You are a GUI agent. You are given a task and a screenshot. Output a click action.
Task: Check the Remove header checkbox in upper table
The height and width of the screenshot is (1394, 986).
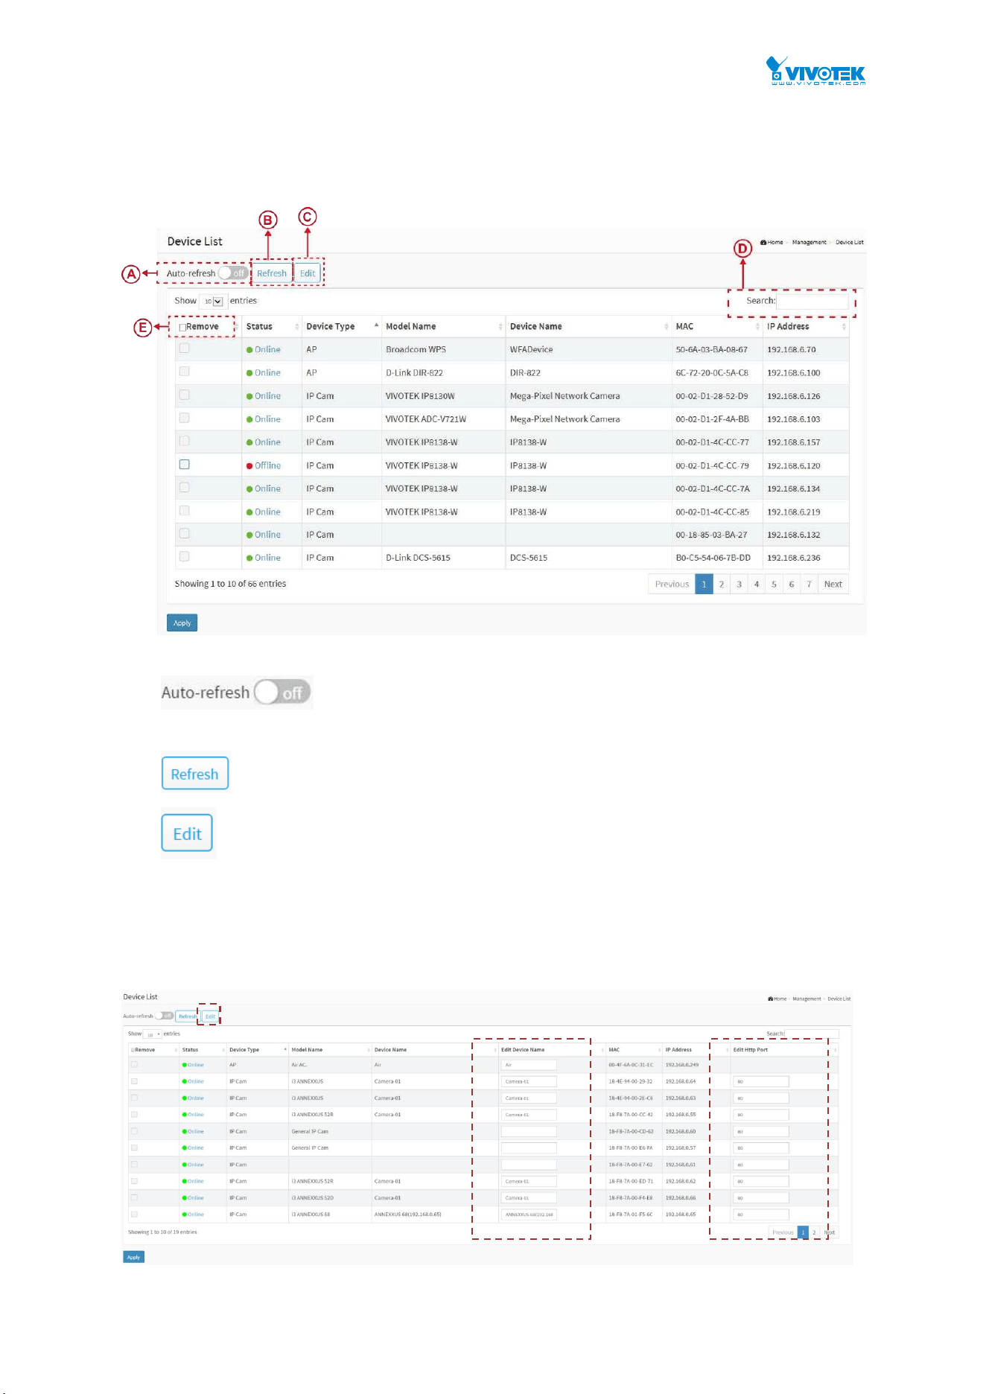click(x=182, y=327)
